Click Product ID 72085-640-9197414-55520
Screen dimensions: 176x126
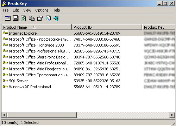click(x=97, y=63)
